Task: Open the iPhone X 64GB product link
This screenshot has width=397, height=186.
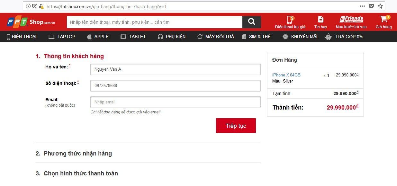Action: [286, 75]
